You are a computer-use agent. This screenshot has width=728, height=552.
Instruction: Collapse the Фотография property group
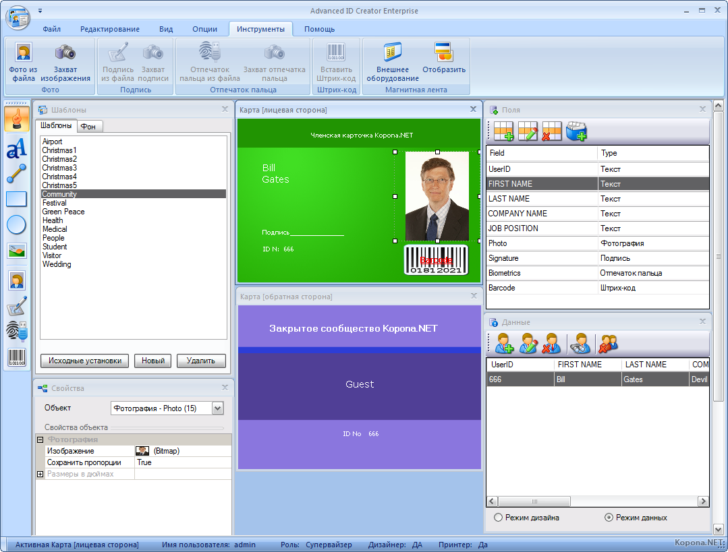click(x=40, y=439)
